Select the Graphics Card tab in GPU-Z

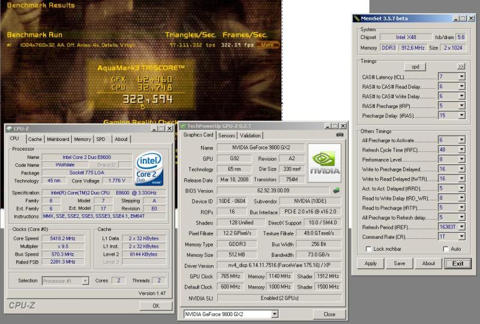199,135
